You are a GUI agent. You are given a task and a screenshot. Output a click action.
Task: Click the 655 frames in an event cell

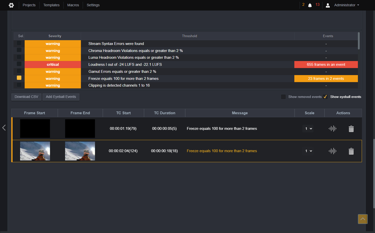[326, 65]
